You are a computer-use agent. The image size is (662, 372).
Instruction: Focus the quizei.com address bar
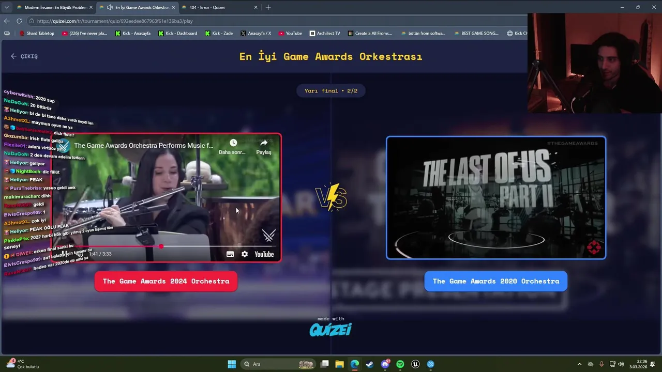point(279,21)
